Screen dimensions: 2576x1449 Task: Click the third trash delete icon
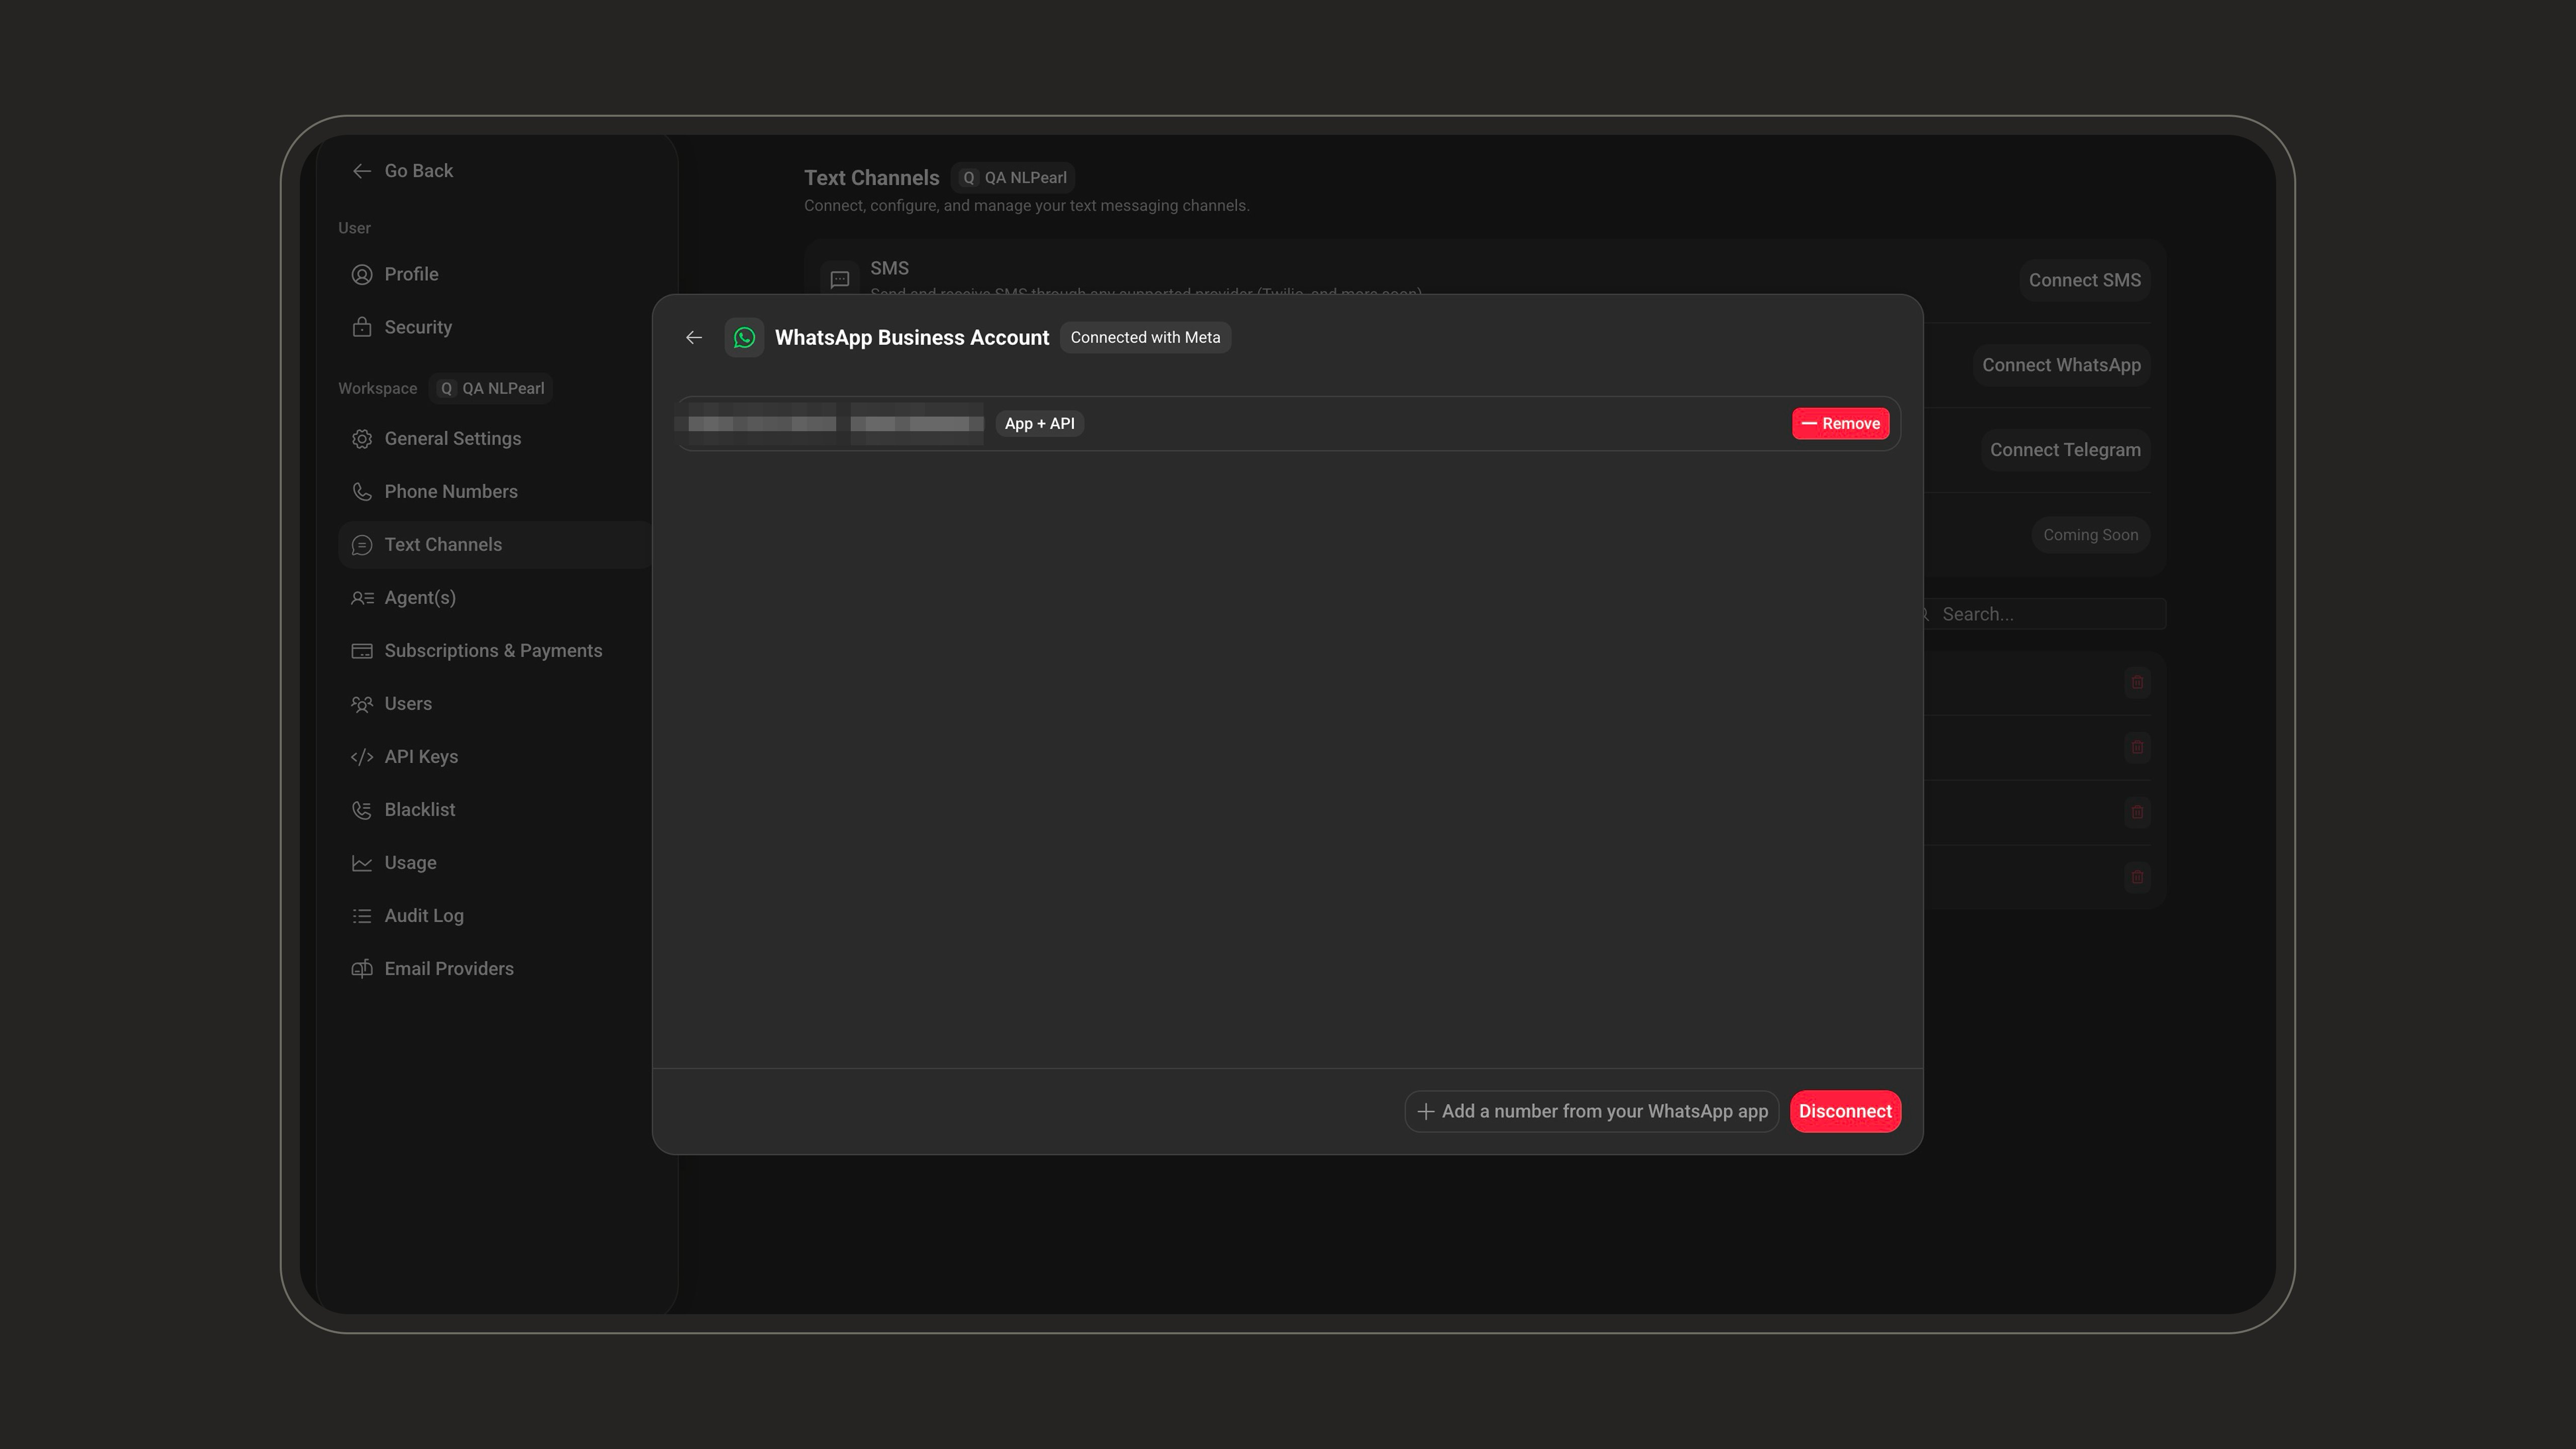tap(2137, 812)
